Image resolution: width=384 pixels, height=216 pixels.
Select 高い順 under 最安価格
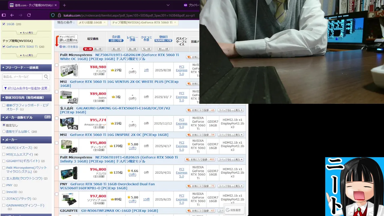[98, 49]
